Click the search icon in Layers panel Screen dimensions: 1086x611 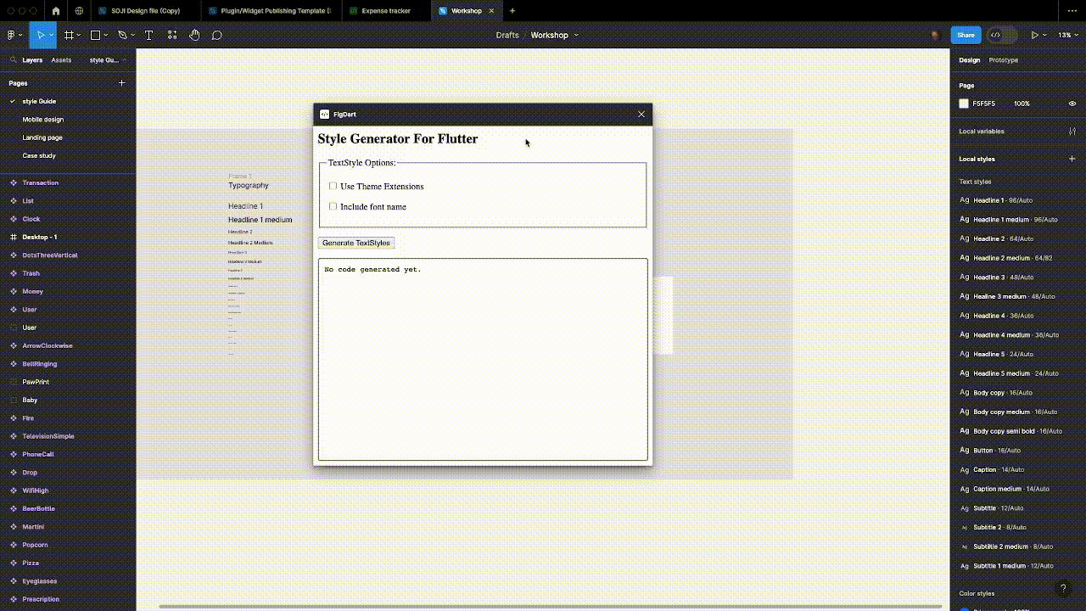tap(13, 60)
